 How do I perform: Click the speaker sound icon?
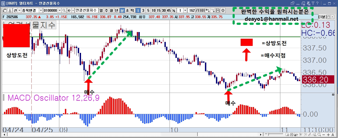(x=69, y=10)
